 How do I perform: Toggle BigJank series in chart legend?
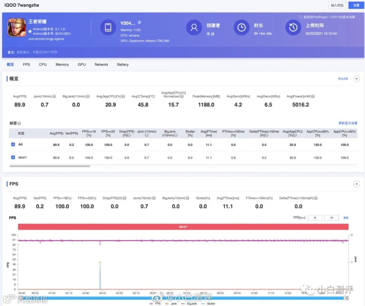(189, 304)
